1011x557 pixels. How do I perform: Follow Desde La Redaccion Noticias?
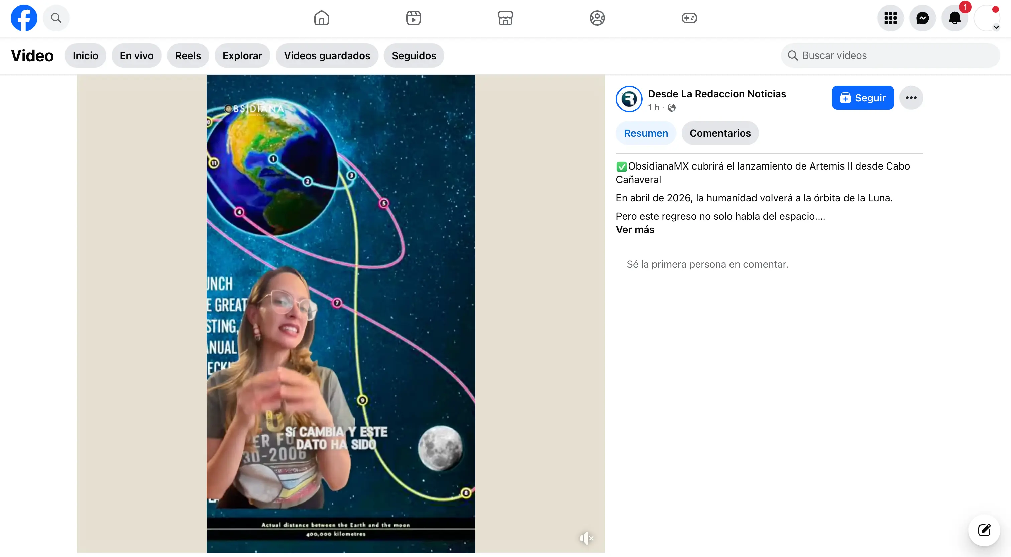pos(862,98)
